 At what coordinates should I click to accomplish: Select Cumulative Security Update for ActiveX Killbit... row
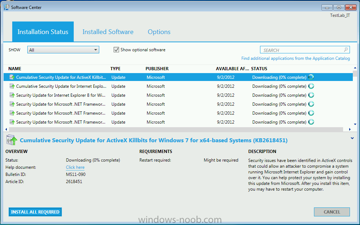(x=178, y=77)
